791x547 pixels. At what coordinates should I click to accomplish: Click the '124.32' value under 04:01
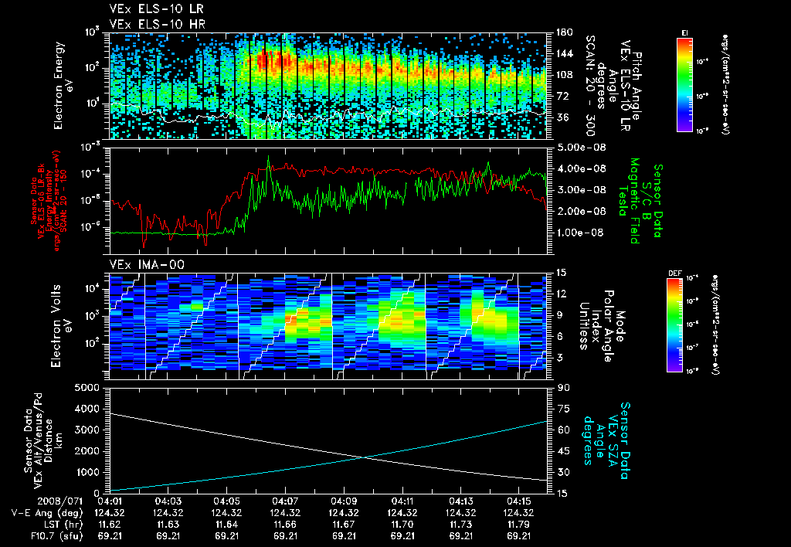coord(110,513)
